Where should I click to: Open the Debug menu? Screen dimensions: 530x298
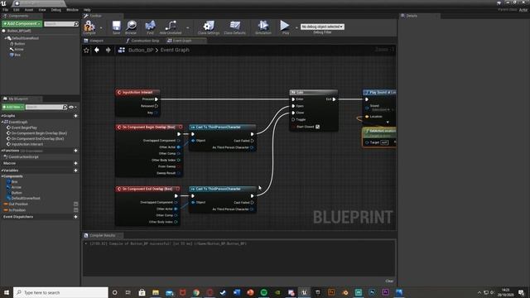(56, 10)
